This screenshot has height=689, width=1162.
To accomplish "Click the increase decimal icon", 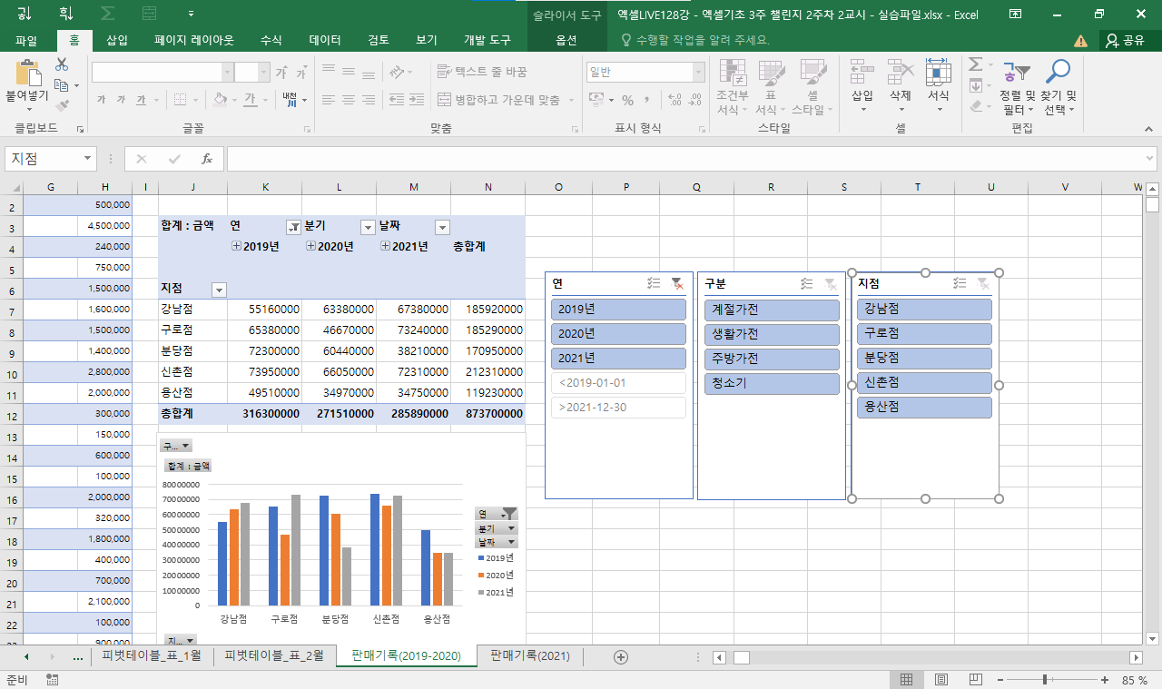I will (674, 100).
